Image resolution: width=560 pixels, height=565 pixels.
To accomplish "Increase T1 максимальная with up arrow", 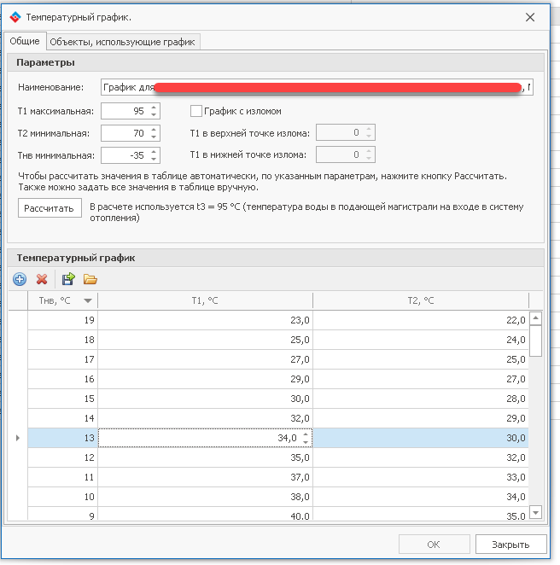I will point(154,108).
